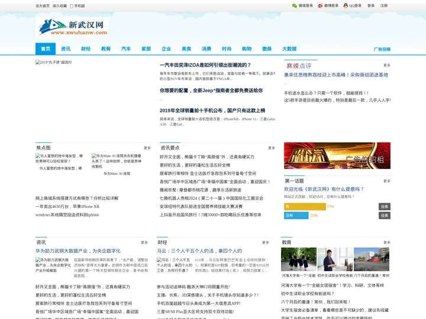Click 令人窒息的地中海发型 focus image

coord(59,158)
